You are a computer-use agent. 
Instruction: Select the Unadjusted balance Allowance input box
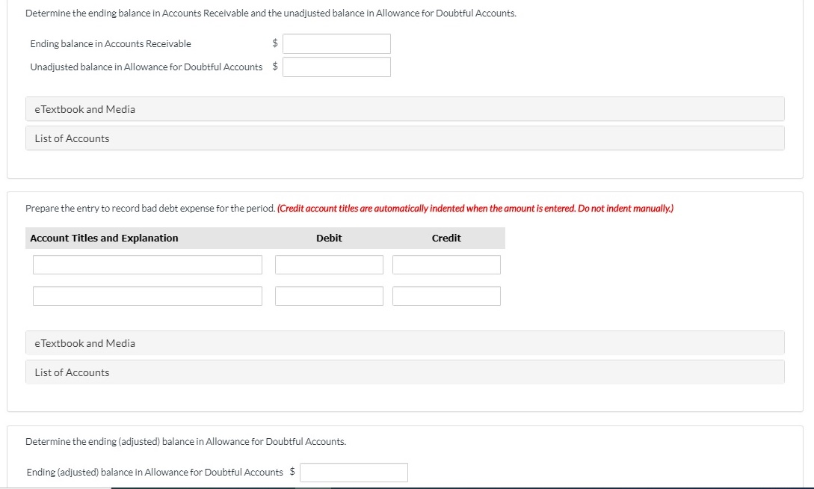pos(336,66)
